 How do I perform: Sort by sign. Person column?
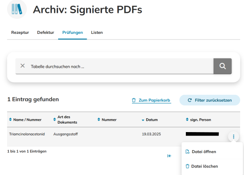pos(198,120)
